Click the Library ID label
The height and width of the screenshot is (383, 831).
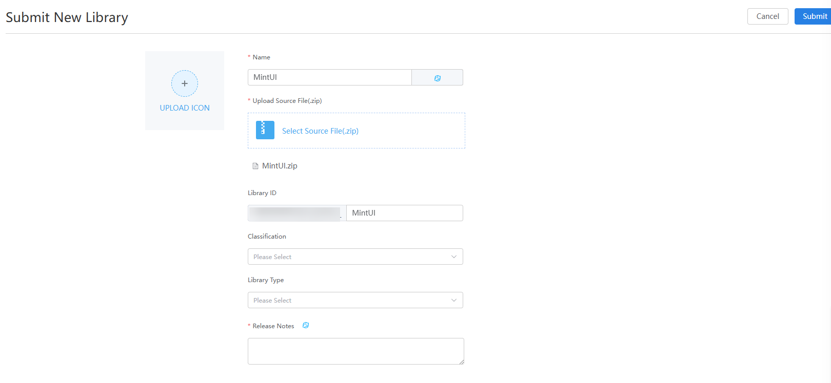(x=262, y=193)
